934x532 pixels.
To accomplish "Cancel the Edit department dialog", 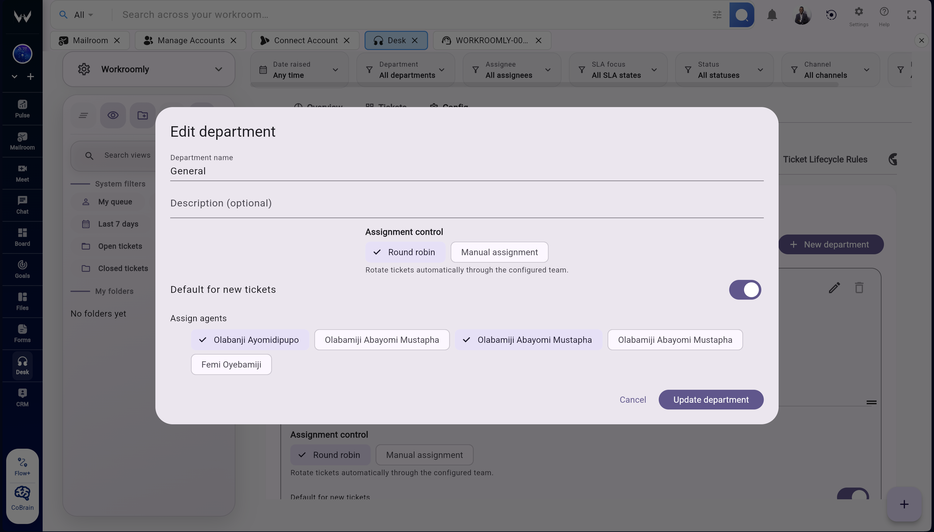I will [632, 400].
